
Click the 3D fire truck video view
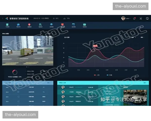point(28,50)
